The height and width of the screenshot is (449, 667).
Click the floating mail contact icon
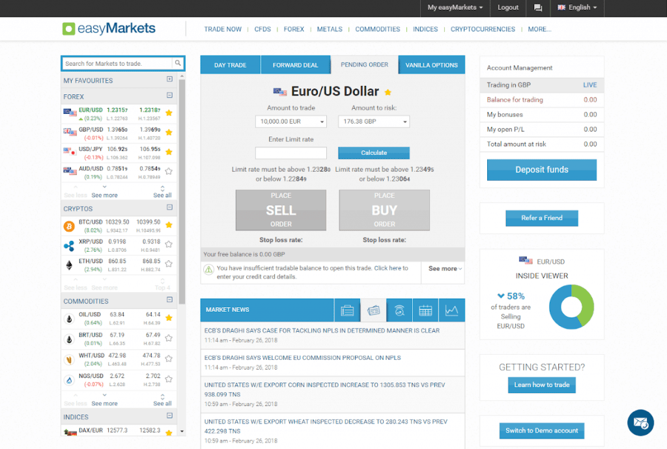[x=640, y=423]
